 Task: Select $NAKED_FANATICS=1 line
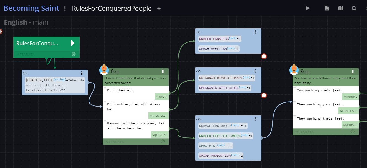click(x=220, y=39)
